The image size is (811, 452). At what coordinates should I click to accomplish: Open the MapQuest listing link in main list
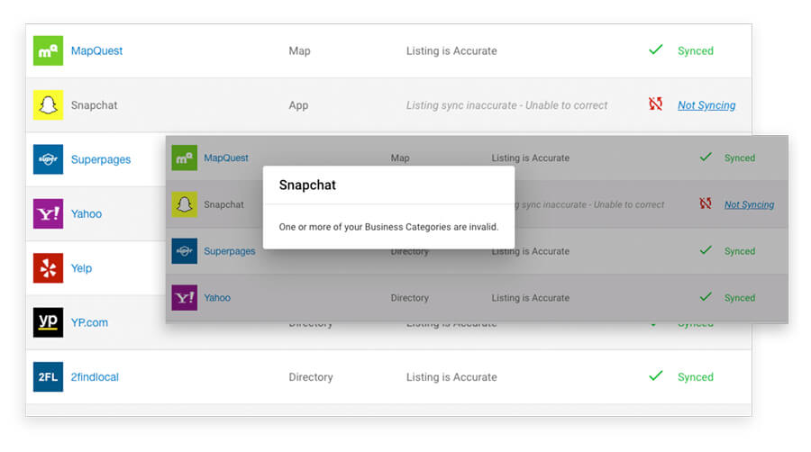pyautogui.click(x=96, y=51)
